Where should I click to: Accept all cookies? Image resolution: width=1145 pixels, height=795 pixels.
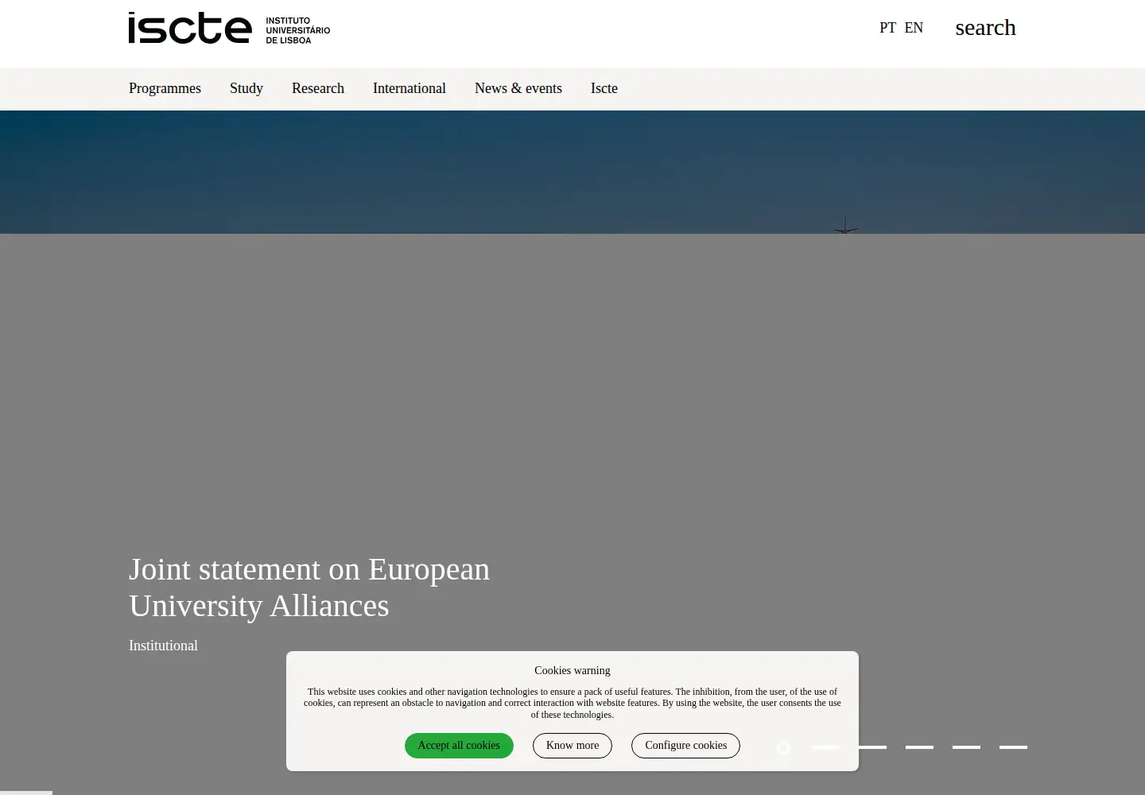point(459,746)
